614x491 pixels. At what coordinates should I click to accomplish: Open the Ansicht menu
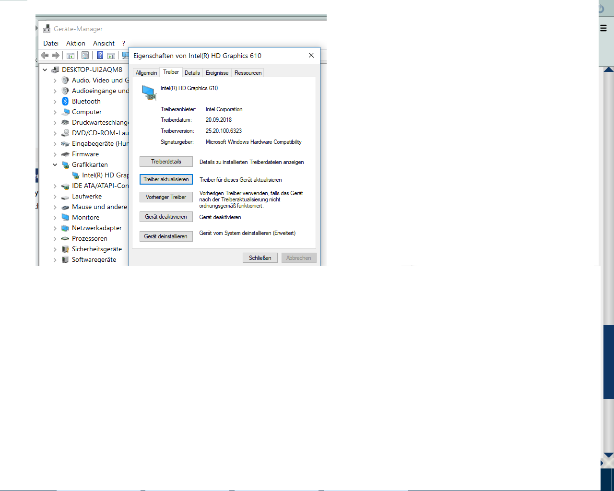click(104, 43)
